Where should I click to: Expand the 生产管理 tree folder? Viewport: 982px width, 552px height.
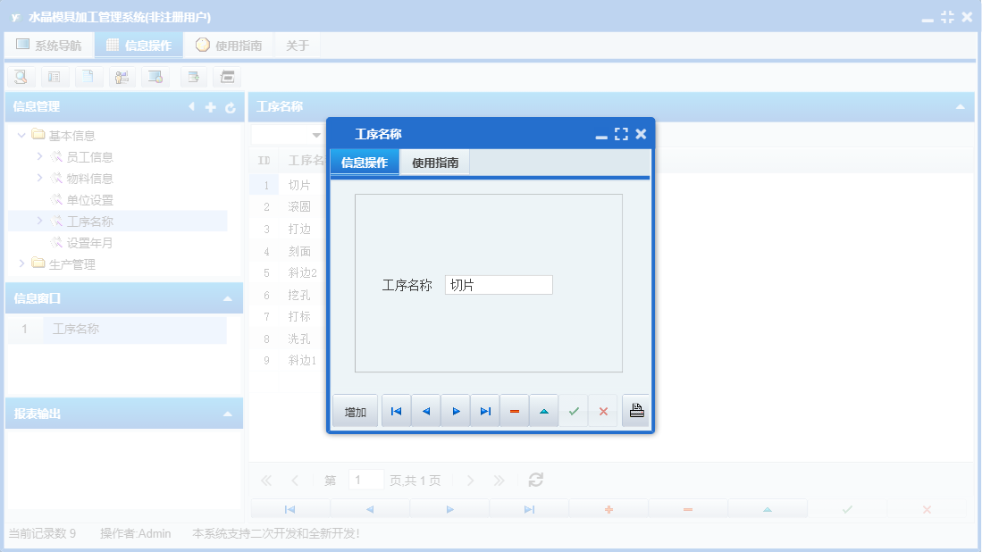tap(21, 263)
